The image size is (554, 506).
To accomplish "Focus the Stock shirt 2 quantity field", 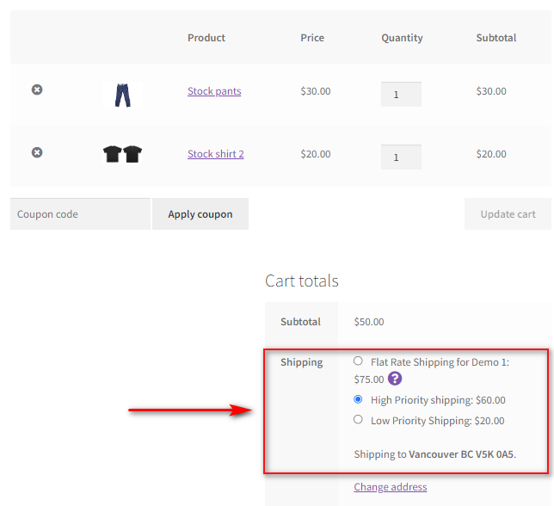I will (401, 157).
